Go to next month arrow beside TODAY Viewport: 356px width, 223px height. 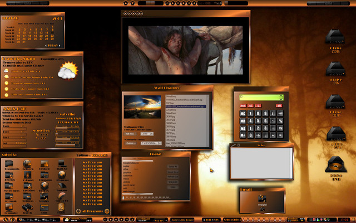point(60,46)
